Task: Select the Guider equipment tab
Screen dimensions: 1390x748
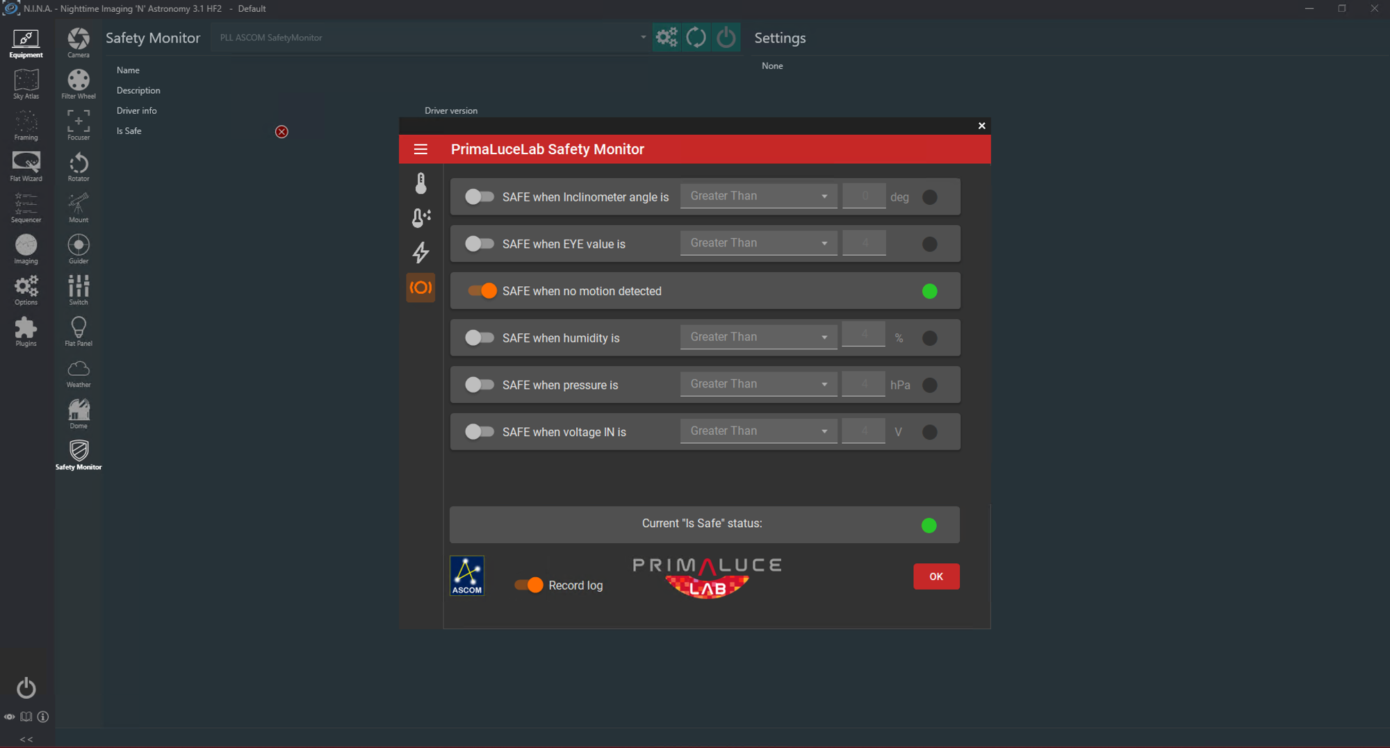Action: [79, 249]
